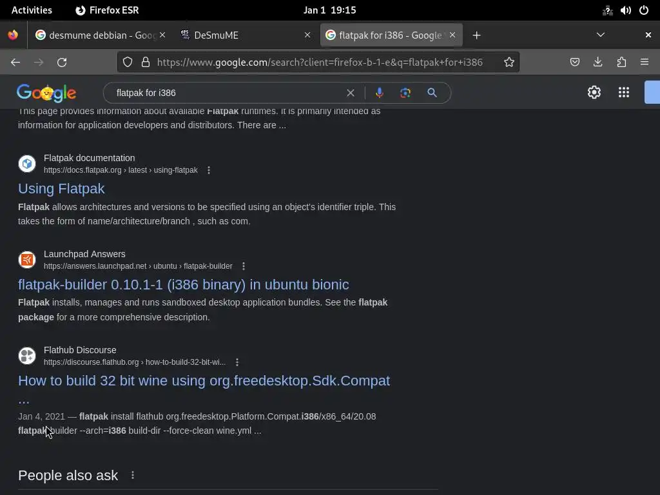Open flatpak-builder 0.10.1-1 i386 binary link
Screen dimensions: 660x495
184,284
